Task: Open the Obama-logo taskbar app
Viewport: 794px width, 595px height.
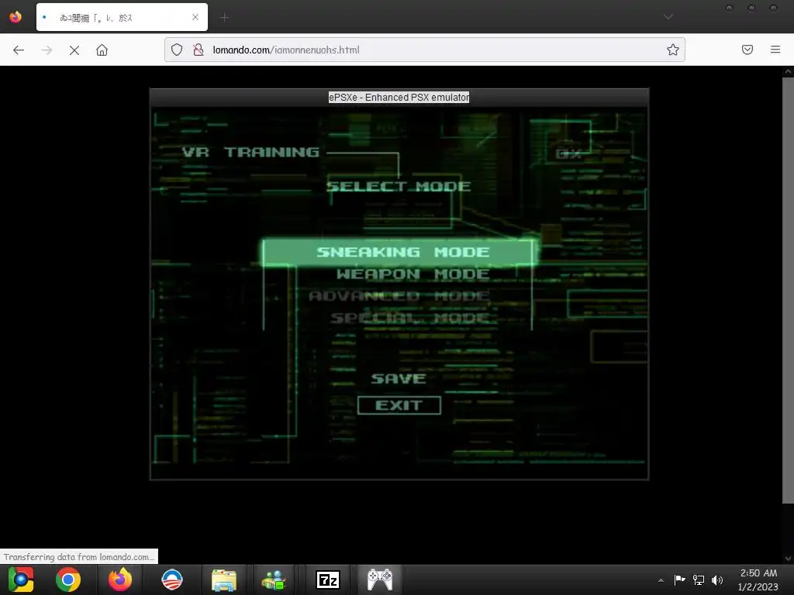Action: [x=172, y=580]
